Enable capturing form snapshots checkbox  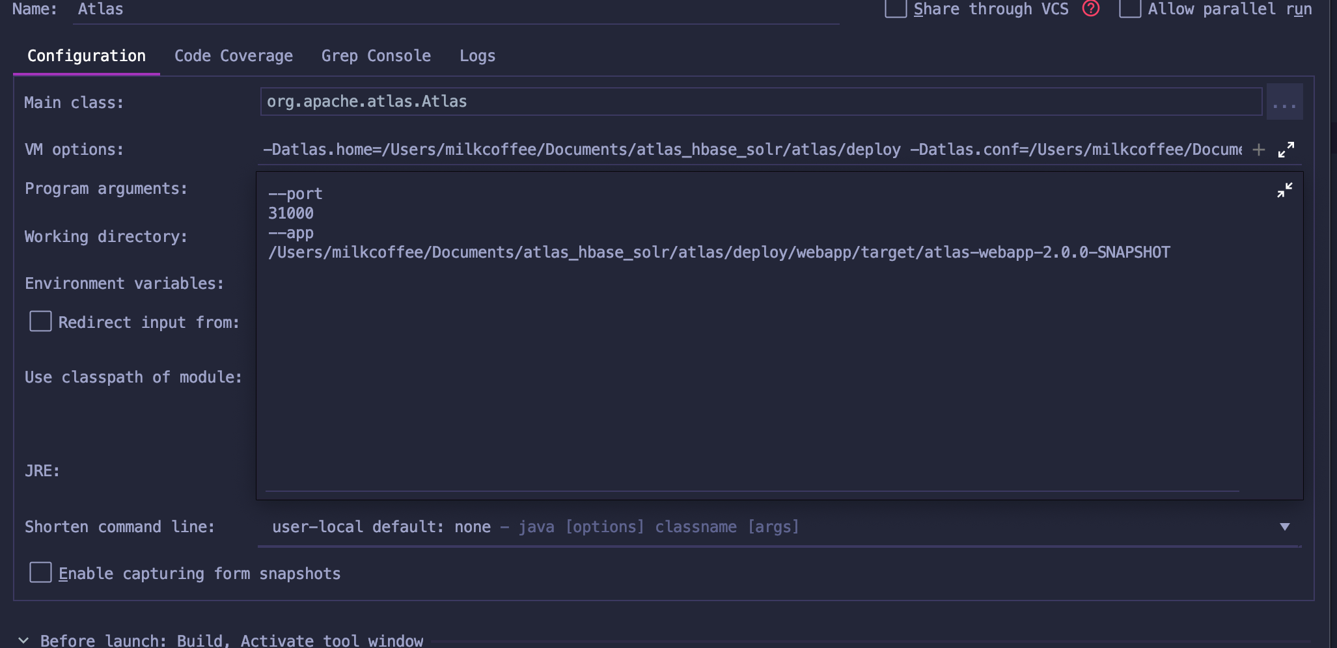[40, 572]
